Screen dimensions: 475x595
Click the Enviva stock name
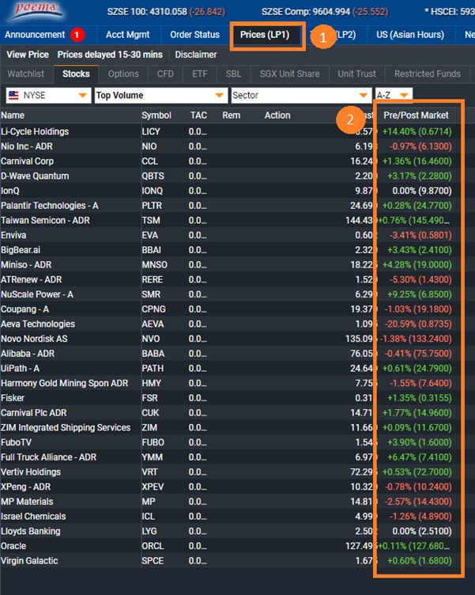[x=13, y=235]
